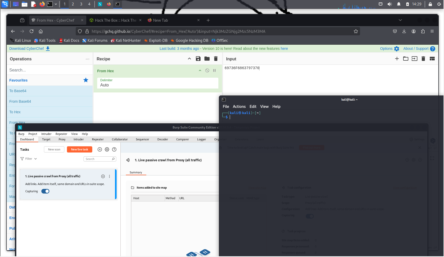Open the Google Hacking DB bookmark
Viewport: 444px width, 257px height.
189,41
